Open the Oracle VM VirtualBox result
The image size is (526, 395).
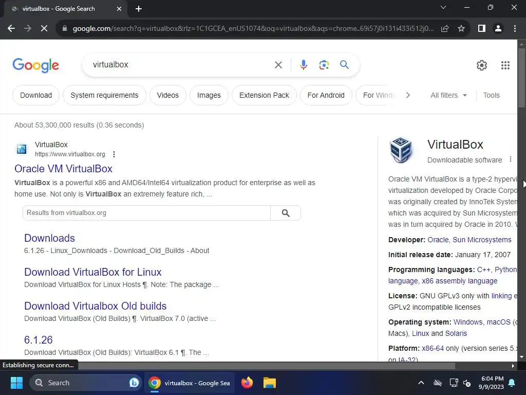(63, 169)
